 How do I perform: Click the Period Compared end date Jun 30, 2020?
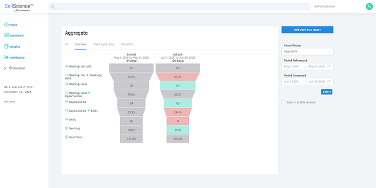click(x=317, y=82)
